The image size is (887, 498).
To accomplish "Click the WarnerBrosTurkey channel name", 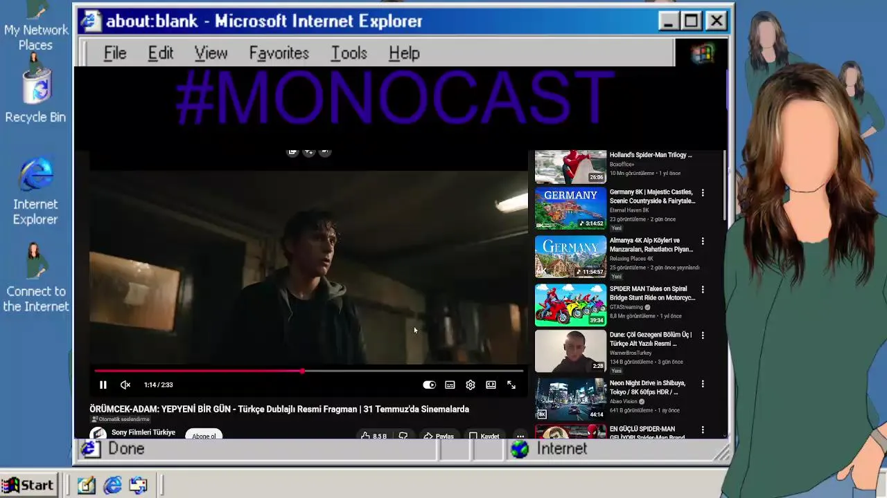I will [631, 353].
